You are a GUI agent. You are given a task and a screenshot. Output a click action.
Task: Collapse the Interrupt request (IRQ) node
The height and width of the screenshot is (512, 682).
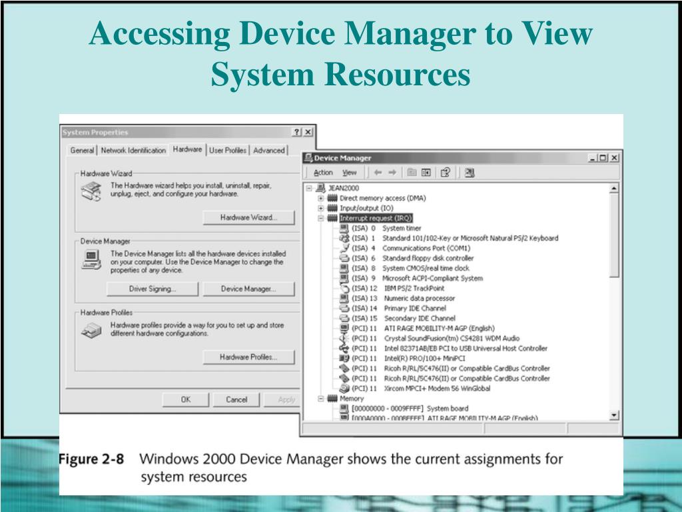click(x=320, y=218)
